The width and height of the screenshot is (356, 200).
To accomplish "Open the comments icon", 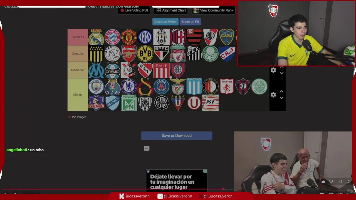I will pyautogui.click(x=340, y=182).
